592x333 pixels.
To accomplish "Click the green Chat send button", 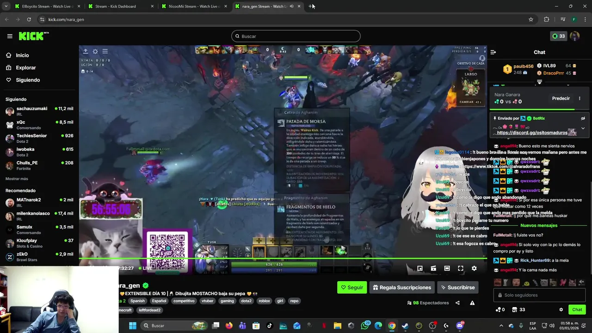I will pos(577,310).
